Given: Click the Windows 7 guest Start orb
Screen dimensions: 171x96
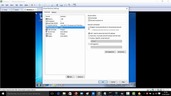Looking at the screenshot, I should (x=39, y=85).
